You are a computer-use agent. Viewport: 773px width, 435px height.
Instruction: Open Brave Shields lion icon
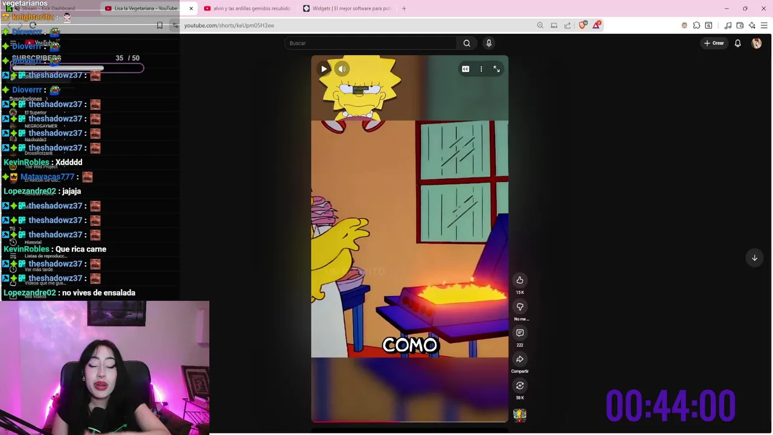pyautogui.click(x=582, y=25)
